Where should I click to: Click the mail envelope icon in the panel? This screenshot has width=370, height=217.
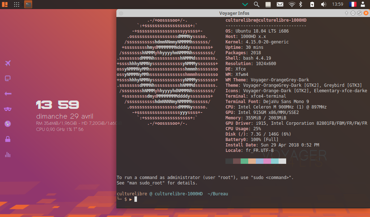280,4
